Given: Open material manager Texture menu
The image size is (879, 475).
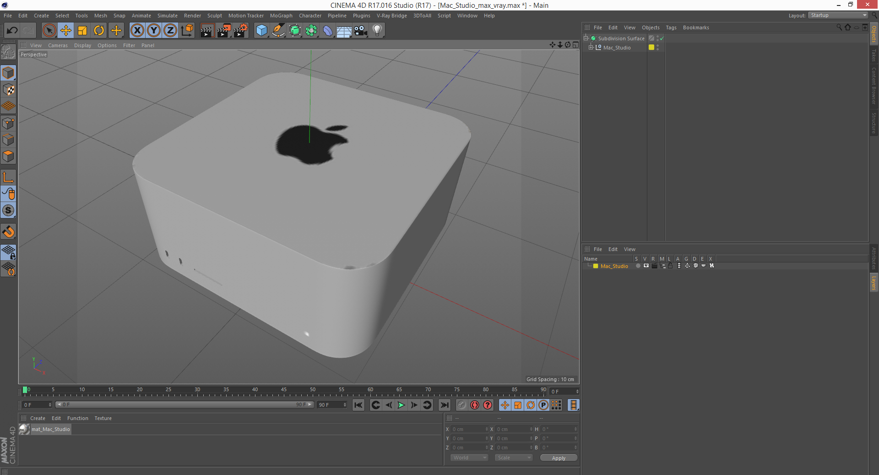Looking at the screenshot, I should pos(103,418).
